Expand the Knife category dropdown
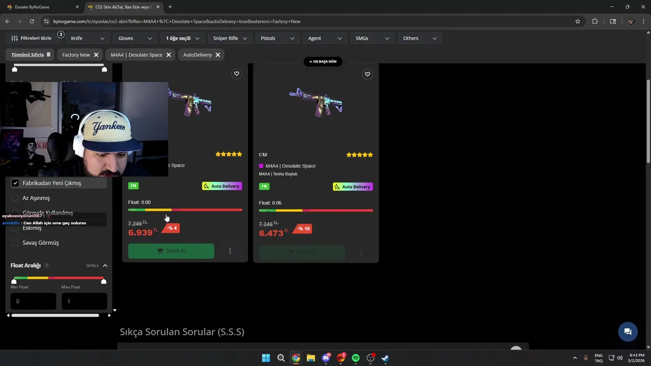 tap(87, 38)
